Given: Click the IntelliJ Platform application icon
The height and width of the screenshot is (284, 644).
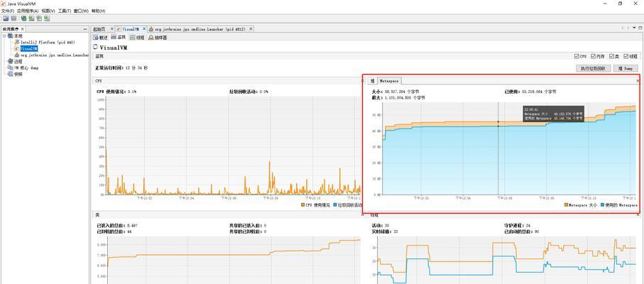Looking at the screenshot, I should [17, 43].
